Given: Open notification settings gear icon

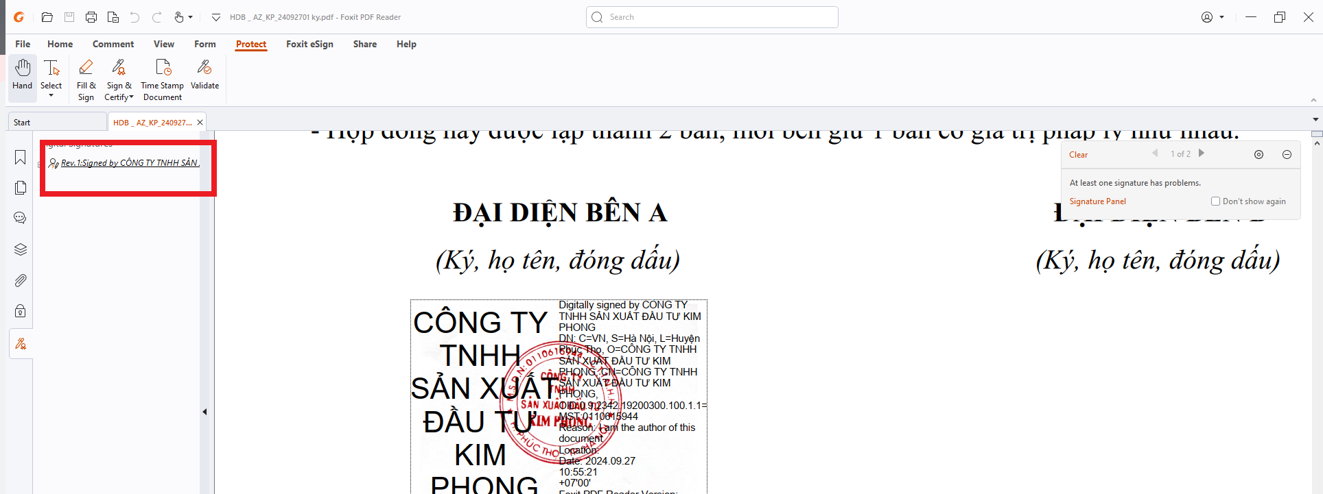Looking at the screenshot, I should pos(1258,155).
